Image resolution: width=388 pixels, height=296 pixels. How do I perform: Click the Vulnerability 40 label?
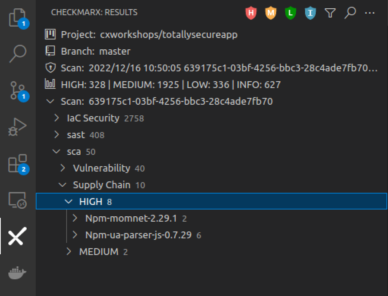(109, 168)
